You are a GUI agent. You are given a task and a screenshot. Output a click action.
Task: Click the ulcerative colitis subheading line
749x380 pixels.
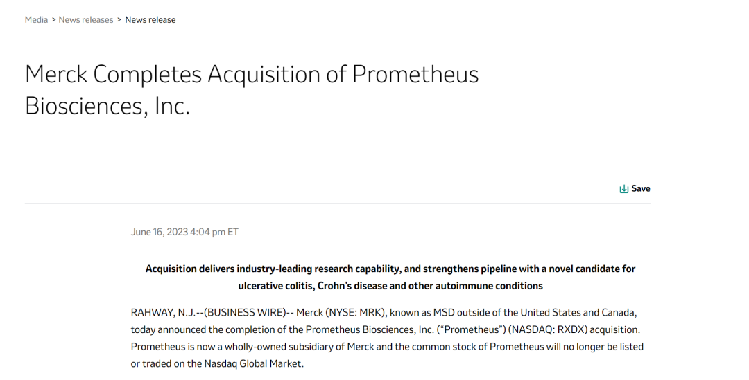coord(390,286)
